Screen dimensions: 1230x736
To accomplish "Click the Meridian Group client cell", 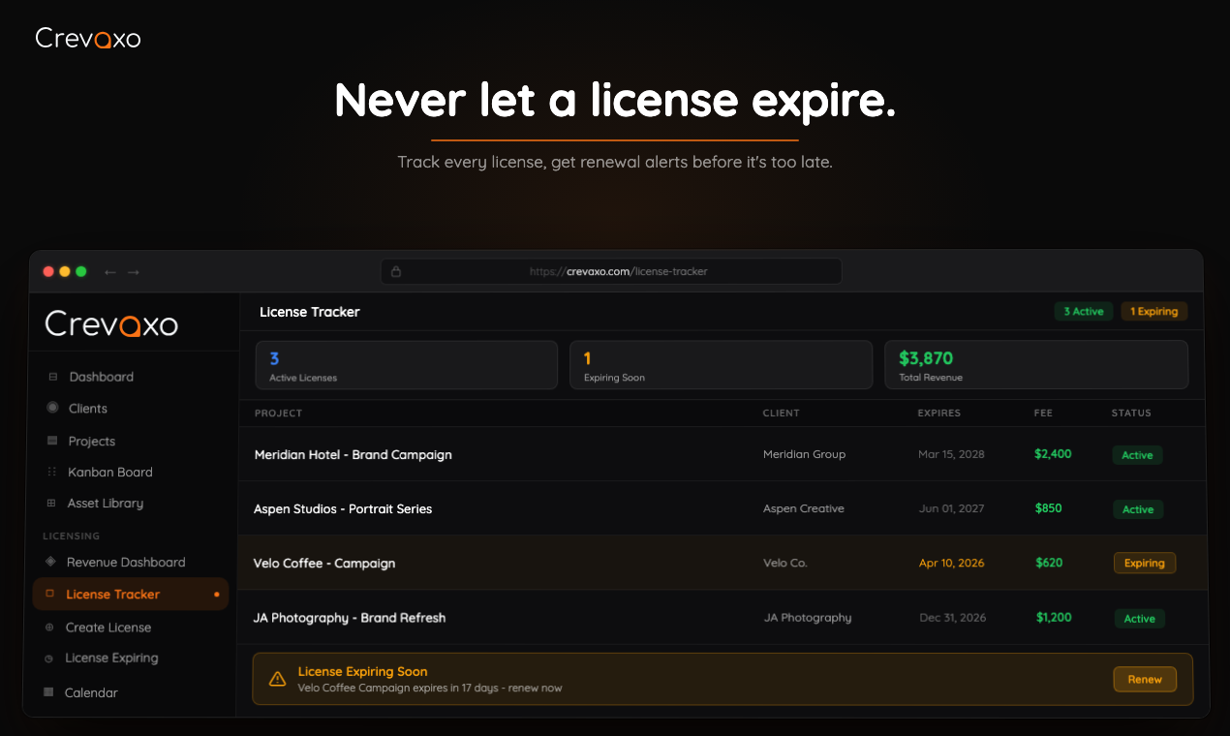I will (x=804, y=454).
